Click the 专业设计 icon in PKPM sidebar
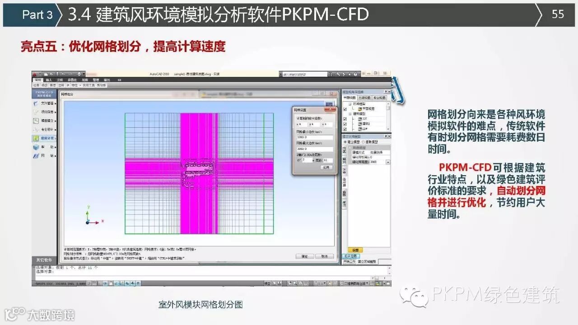The width and height of the screenshot is (578, 325). click(x=36, y=129)
